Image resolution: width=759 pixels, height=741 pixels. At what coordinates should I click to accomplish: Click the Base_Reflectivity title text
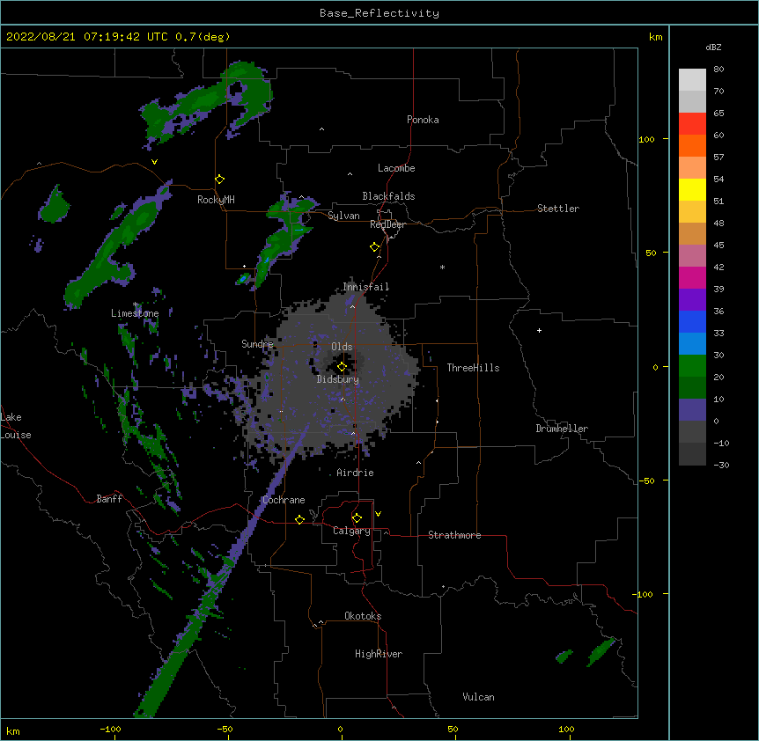click(379, 13)
